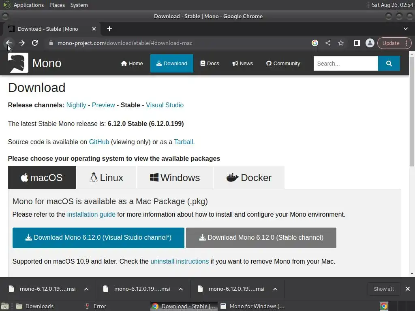View site info via the lock icon
415x311 pixels.
tap(51, 43)
